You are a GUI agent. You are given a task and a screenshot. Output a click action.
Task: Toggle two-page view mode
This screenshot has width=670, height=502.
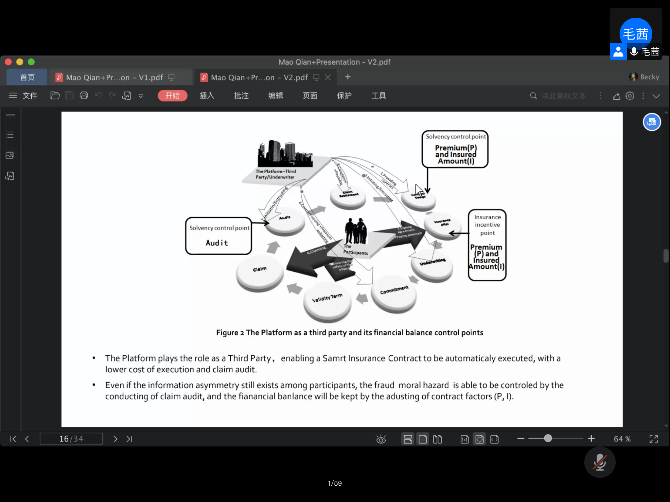(437, 439)
